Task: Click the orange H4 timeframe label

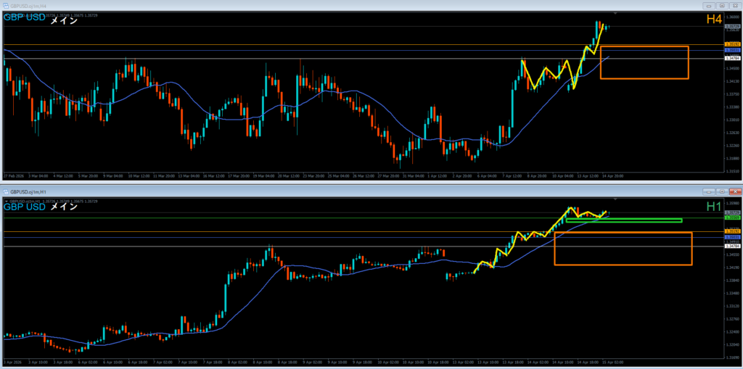Action: tap(714, 20)
